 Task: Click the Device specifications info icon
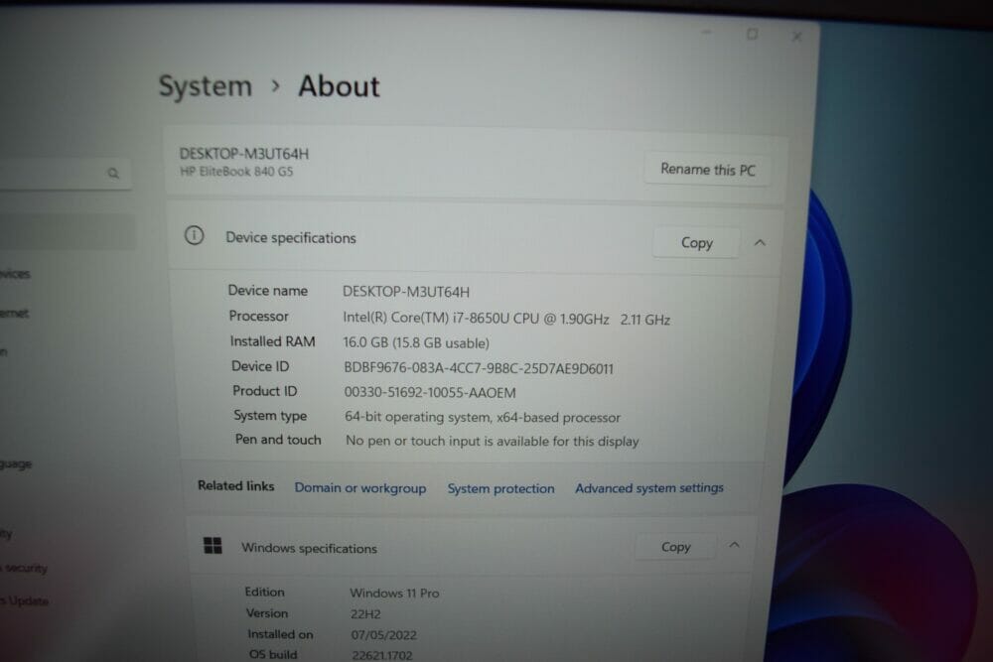click(195, 235)
